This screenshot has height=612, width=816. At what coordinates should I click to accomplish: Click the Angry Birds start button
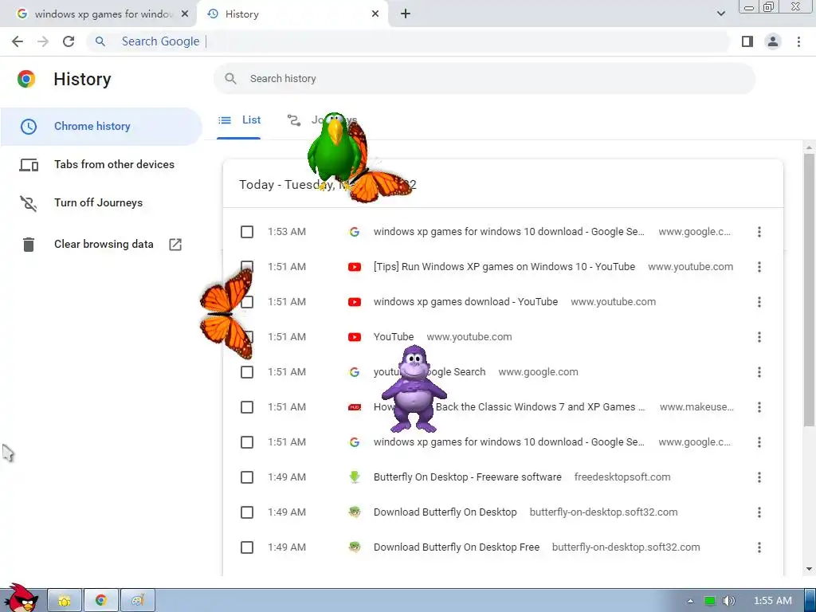tap(22, 598)
